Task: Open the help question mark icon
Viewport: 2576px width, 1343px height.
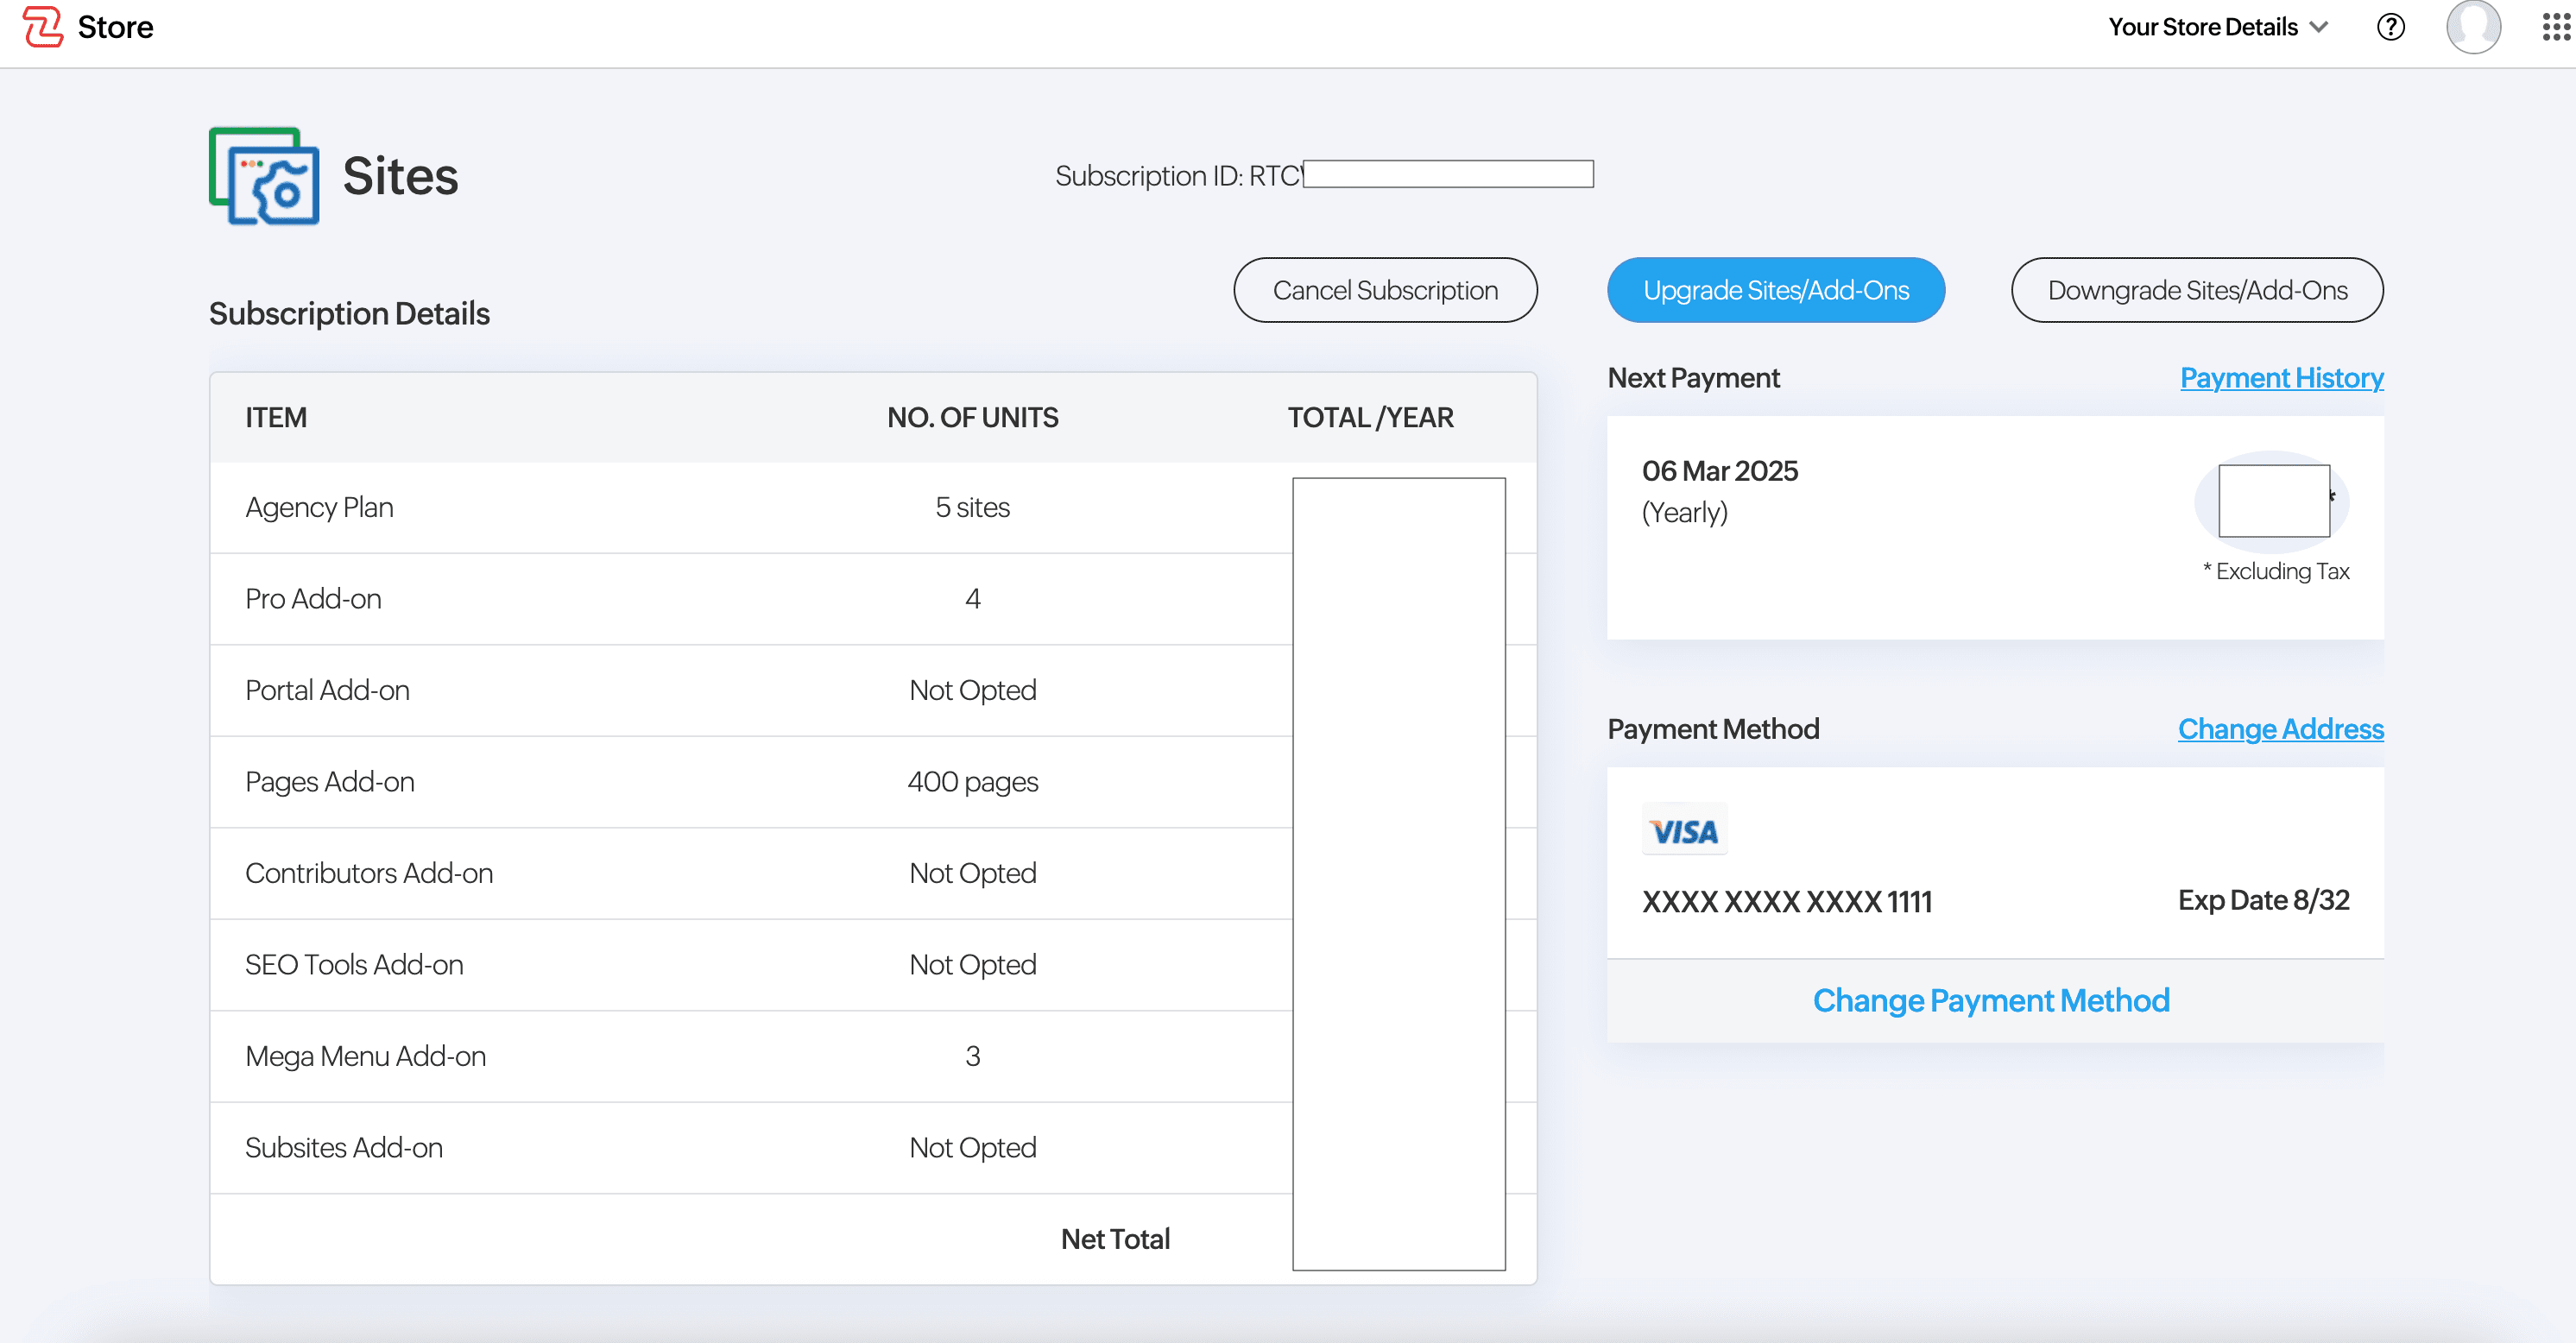Action: (2390, 27)
